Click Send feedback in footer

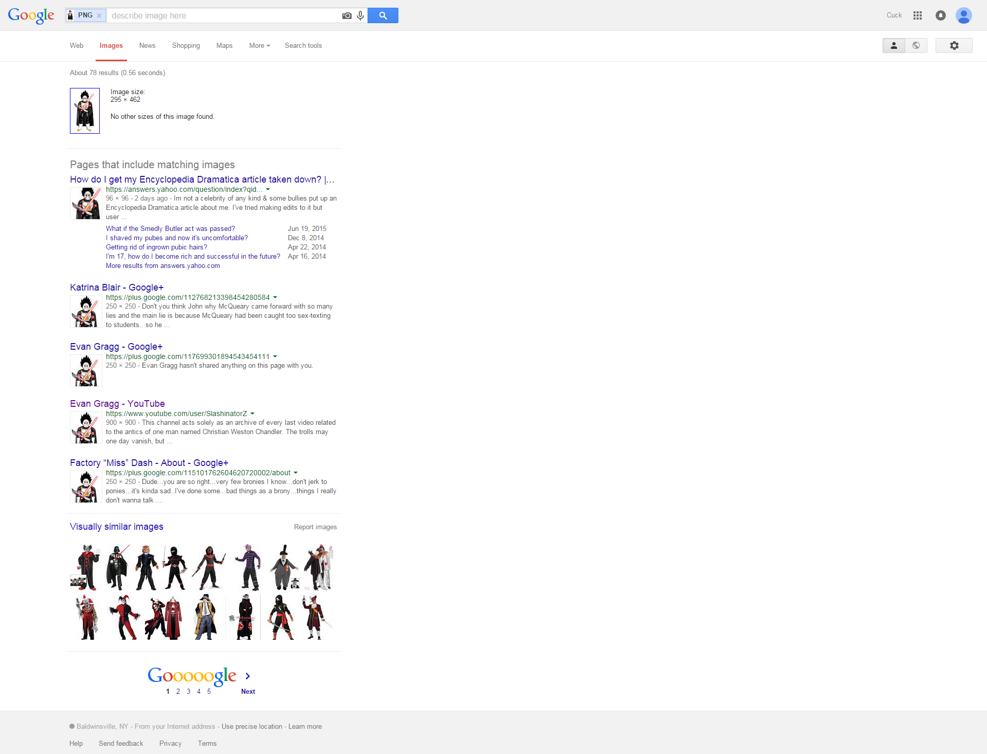click(121, 744)
